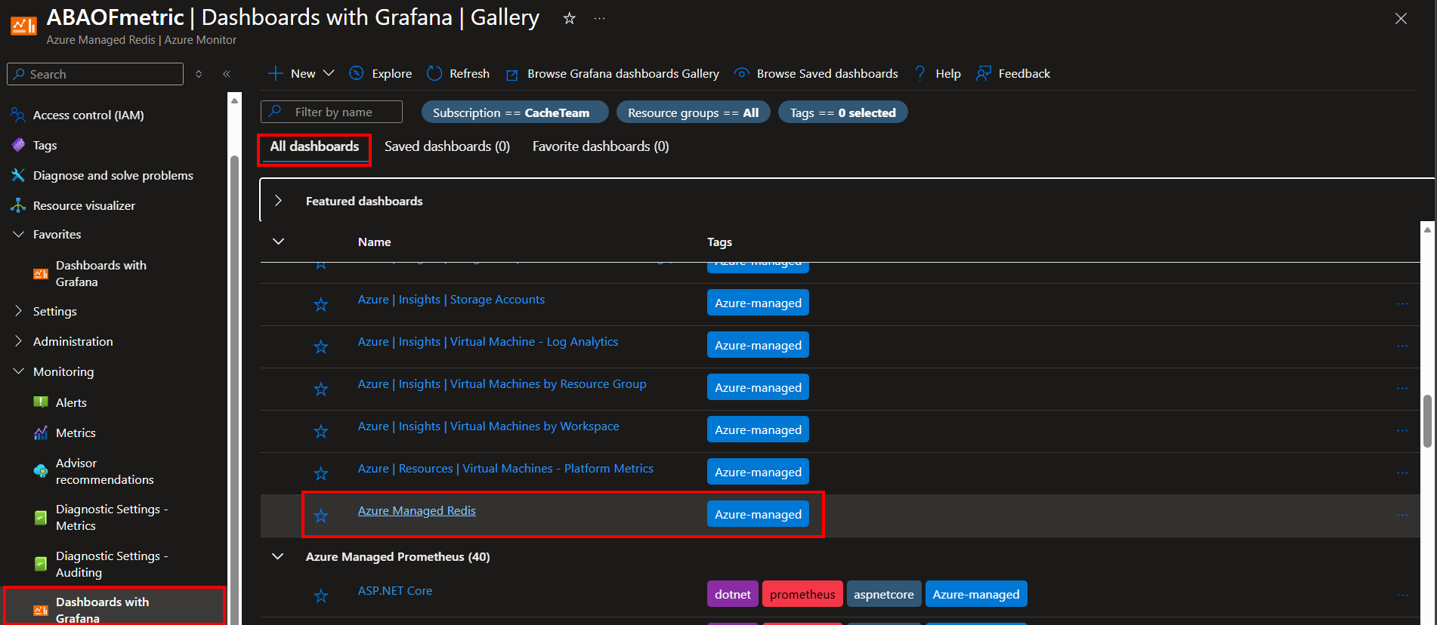This screenshot has height=625, width=1437.
Task: Click the New plus icon
Action: click(276, 73)
